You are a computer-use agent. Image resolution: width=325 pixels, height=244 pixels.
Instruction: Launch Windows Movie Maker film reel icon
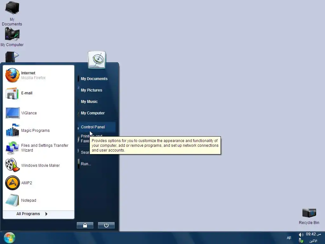coord(12,165)
